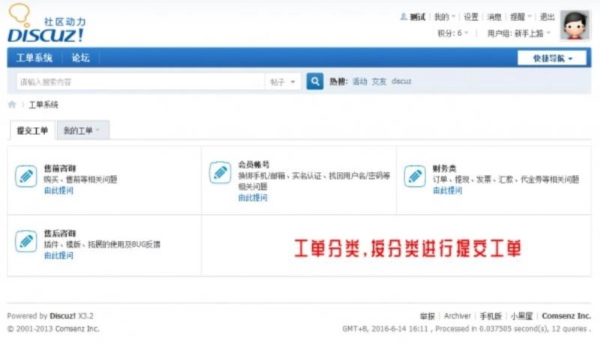Screen dimensions: 600x343
Task: Open the 帖子 search type dropdown
Action: point(283,82)
